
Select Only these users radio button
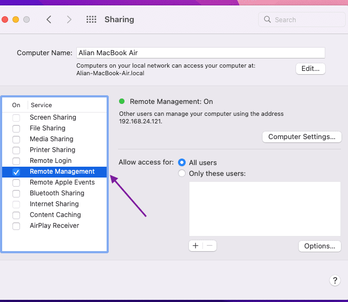point(182,173)
